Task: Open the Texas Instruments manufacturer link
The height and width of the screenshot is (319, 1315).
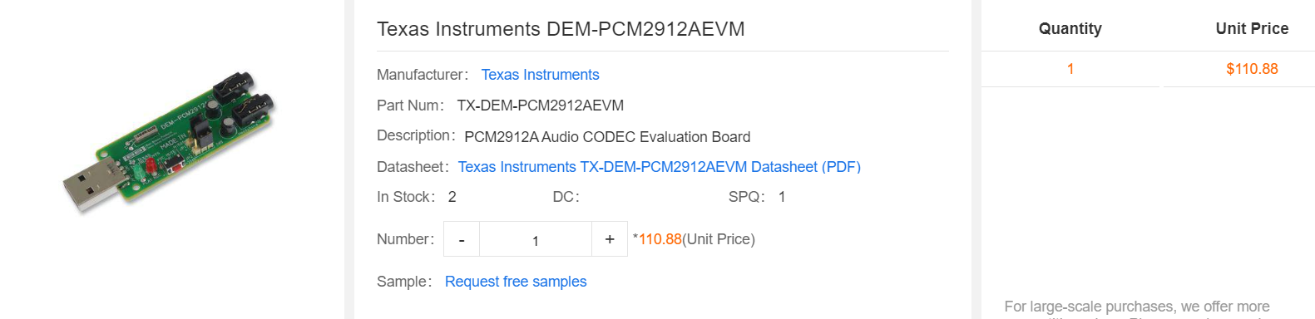Action: [540, 75]
